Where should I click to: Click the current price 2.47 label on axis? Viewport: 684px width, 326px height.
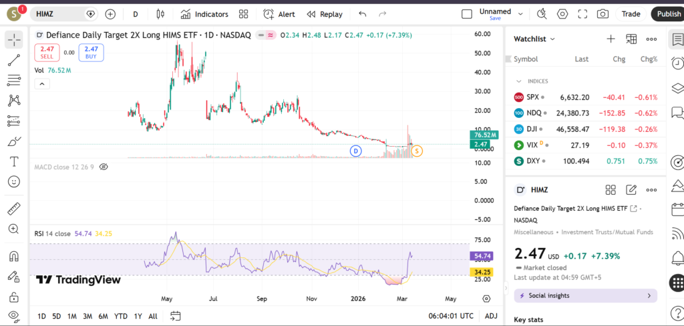(480, 144)
